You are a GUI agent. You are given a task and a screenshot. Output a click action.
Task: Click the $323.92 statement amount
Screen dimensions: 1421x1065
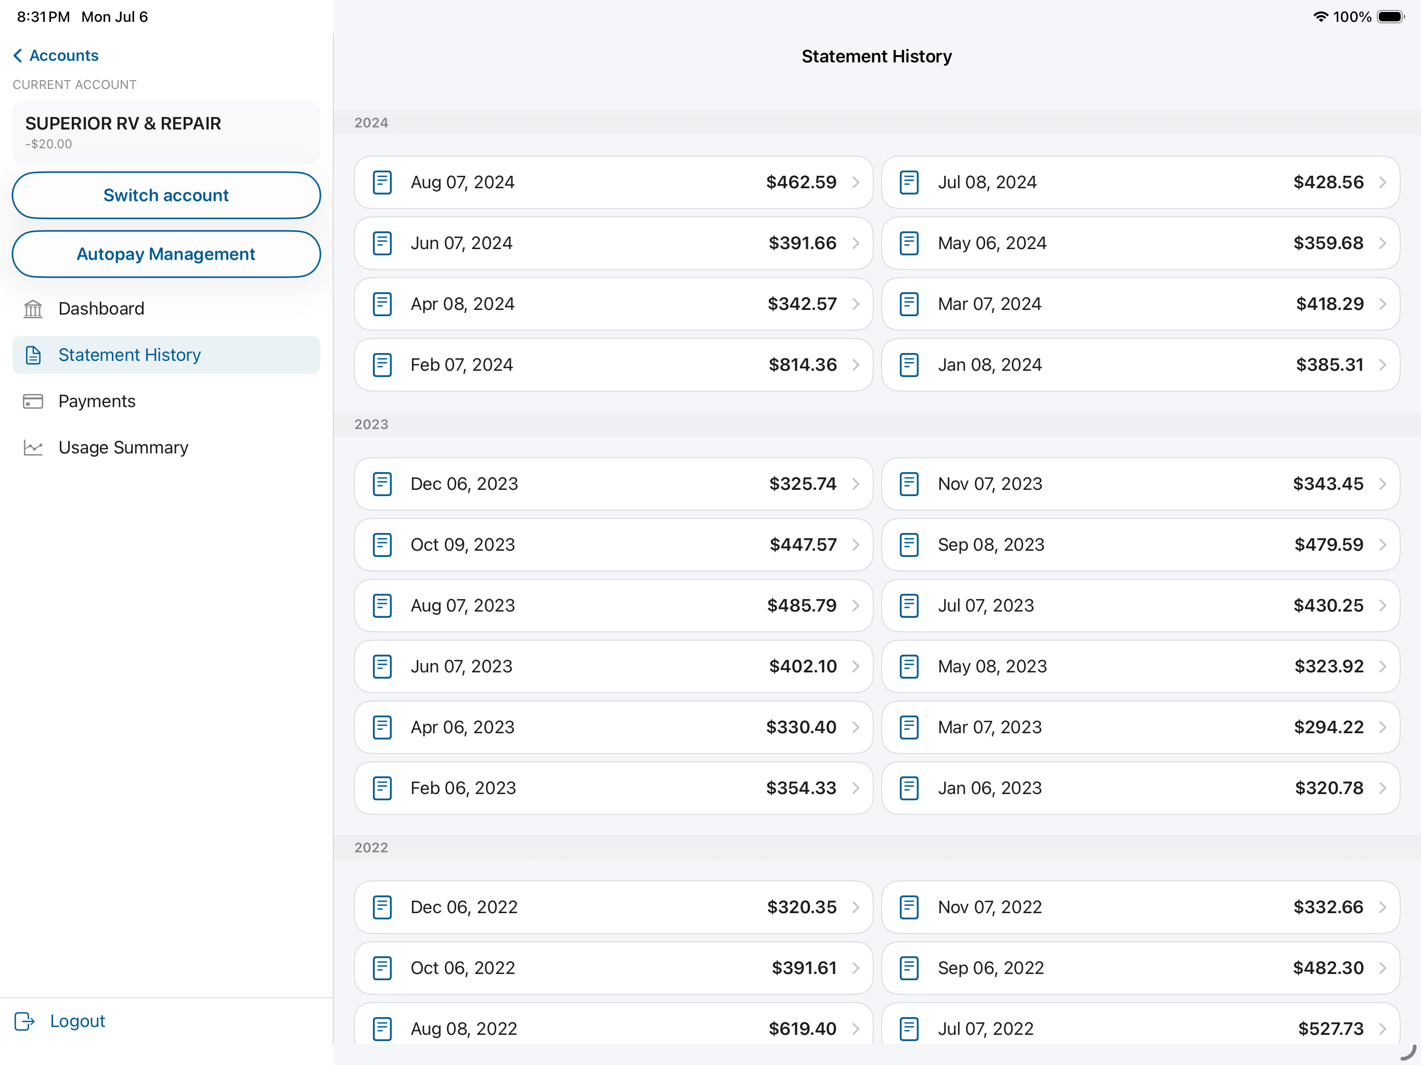(1328, 667)
